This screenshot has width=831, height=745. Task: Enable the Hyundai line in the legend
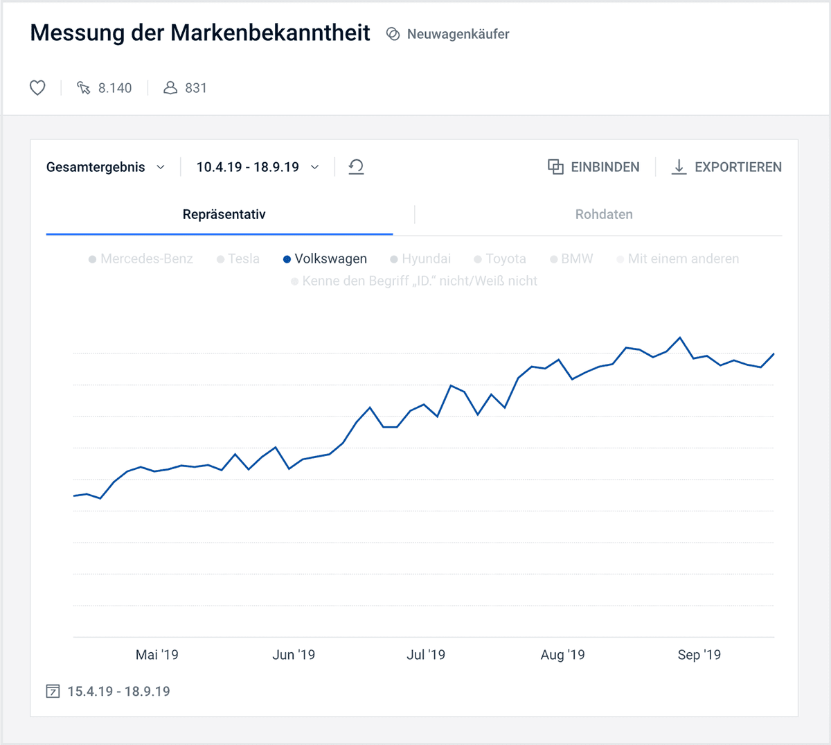(420, 258)
